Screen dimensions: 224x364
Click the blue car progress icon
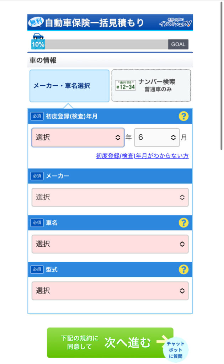pos(38,36)
